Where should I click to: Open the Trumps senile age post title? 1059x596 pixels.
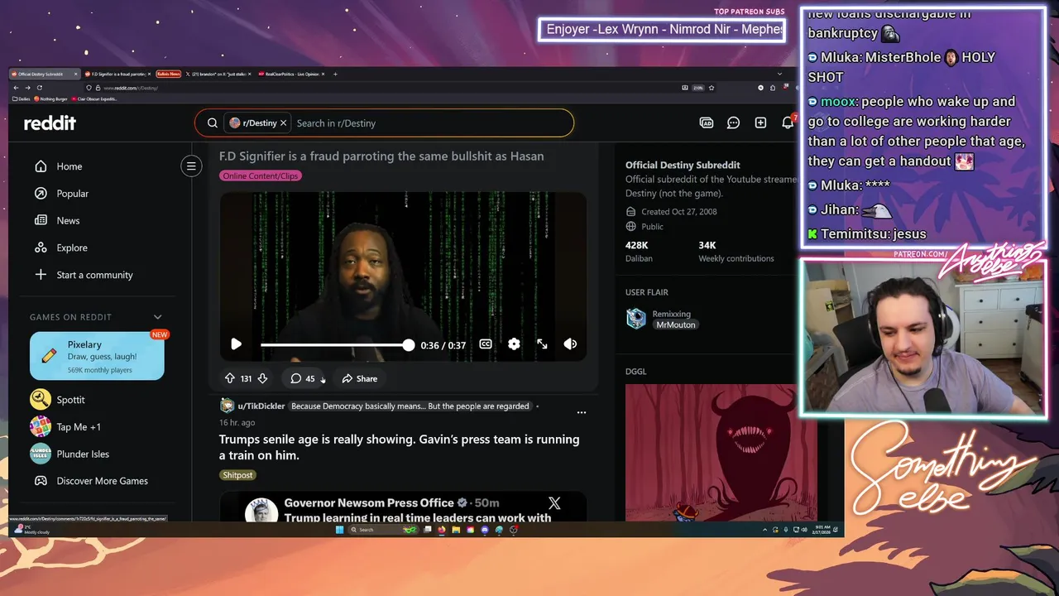click(399, 447)
